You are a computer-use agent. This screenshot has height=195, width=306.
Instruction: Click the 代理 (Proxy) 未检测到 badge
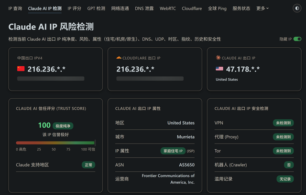[x=283, y=137]
